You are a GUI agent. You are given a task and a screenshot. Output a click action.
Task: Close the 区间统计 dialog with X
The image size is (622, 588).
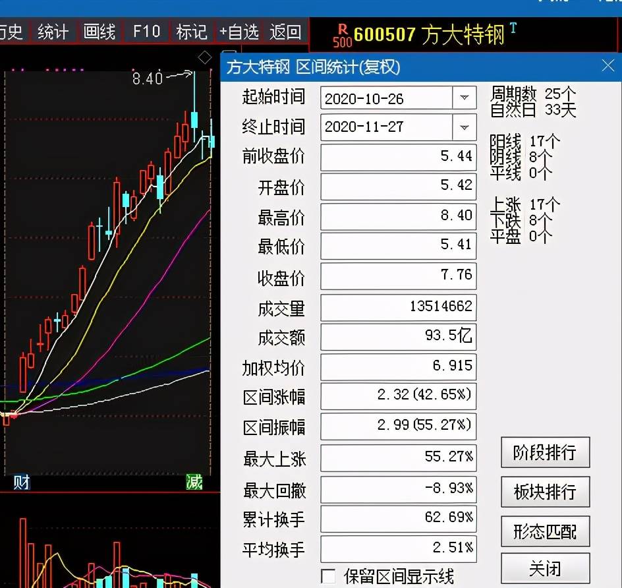[x=608, y=66]
